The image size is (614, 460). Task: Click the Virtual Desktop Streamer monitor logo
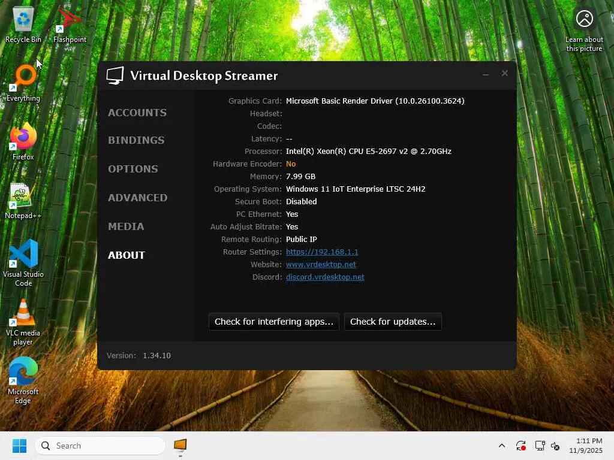coord(115,75)
